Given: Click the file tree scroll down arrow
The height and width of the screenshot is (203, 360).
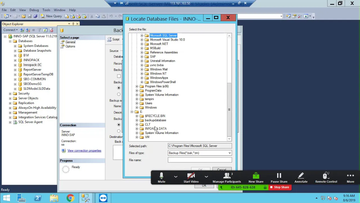Looking at the screenshot, I should click(229, 138).
